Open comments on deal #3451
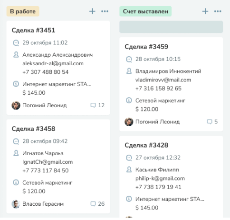Image resolution: width=230 pixels, height=220 pixels. coord(97,105)
